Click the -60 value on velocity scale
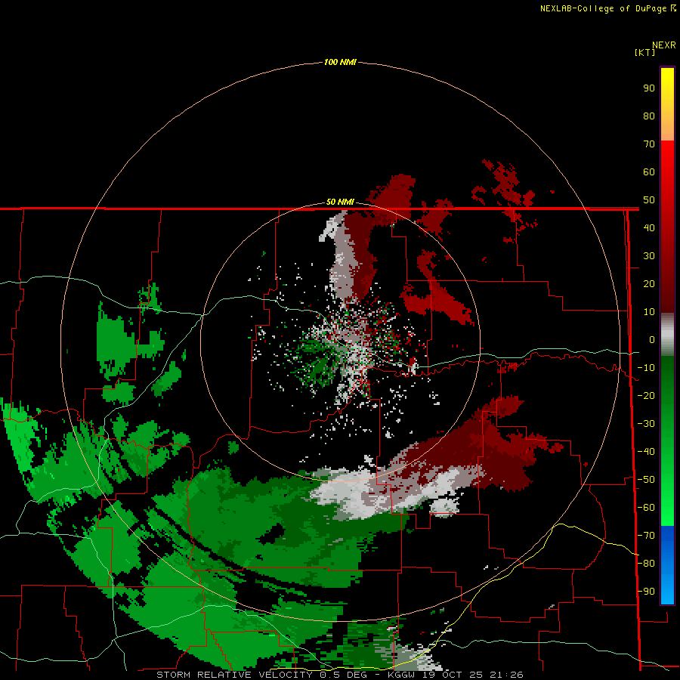 646,508
